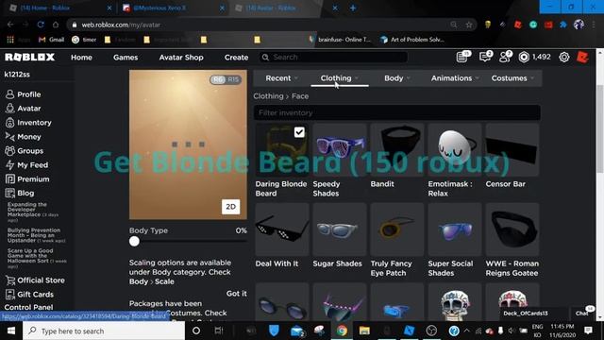Open Task View in the taskbar
Image resolution: width=604 pixels, height=340 pixels.
[218, 331]
